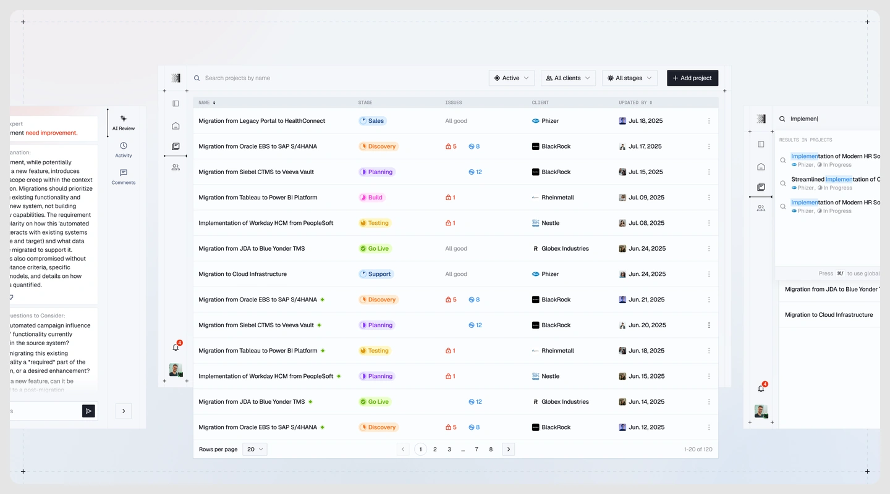The height and width of the screenshot is (494, 890).
Task: Go to the next page arrow
Action: [x=509, y=450]
